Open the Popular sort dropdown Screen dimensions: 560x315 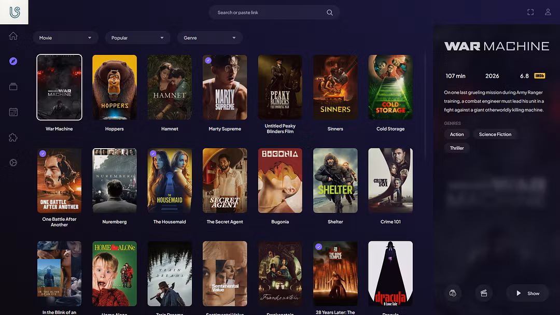coord(137,38)
